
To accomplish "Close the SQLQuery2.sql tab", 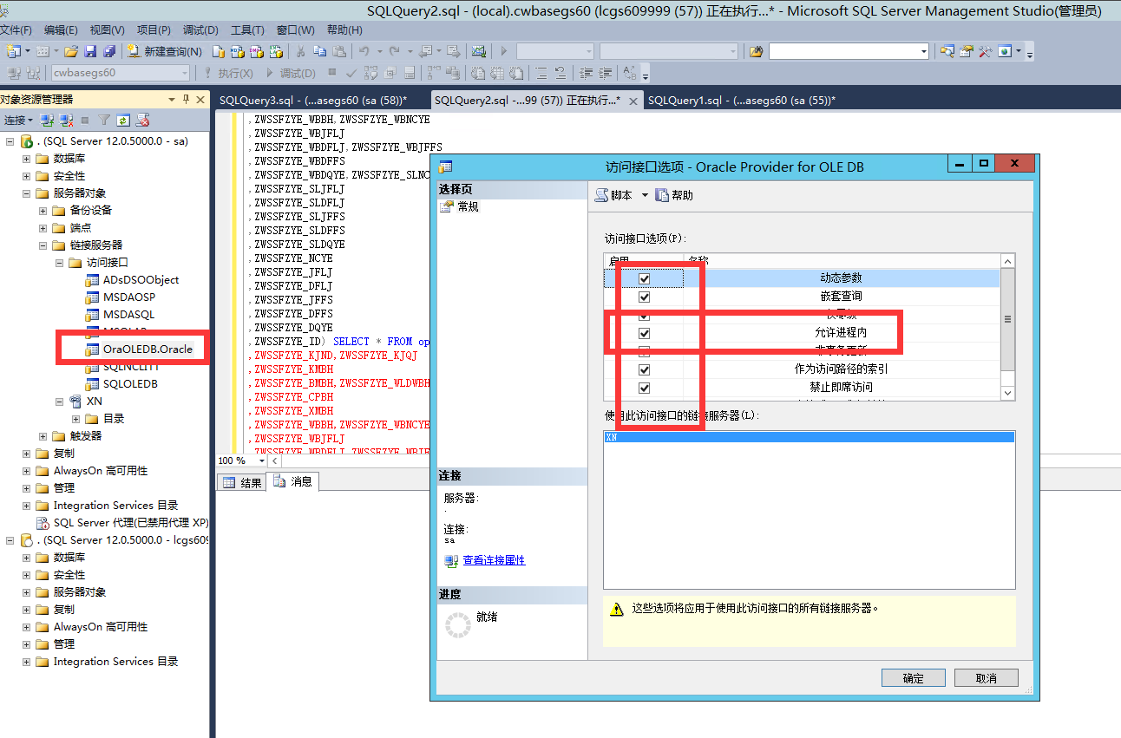I will pos(633,101).
